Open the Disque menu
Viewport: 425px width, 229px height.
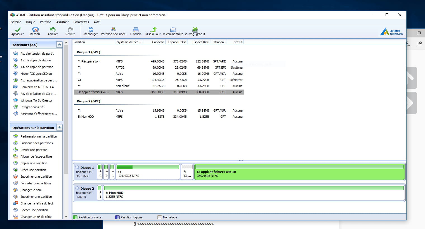pyautogui.click(x=30, y=22)
